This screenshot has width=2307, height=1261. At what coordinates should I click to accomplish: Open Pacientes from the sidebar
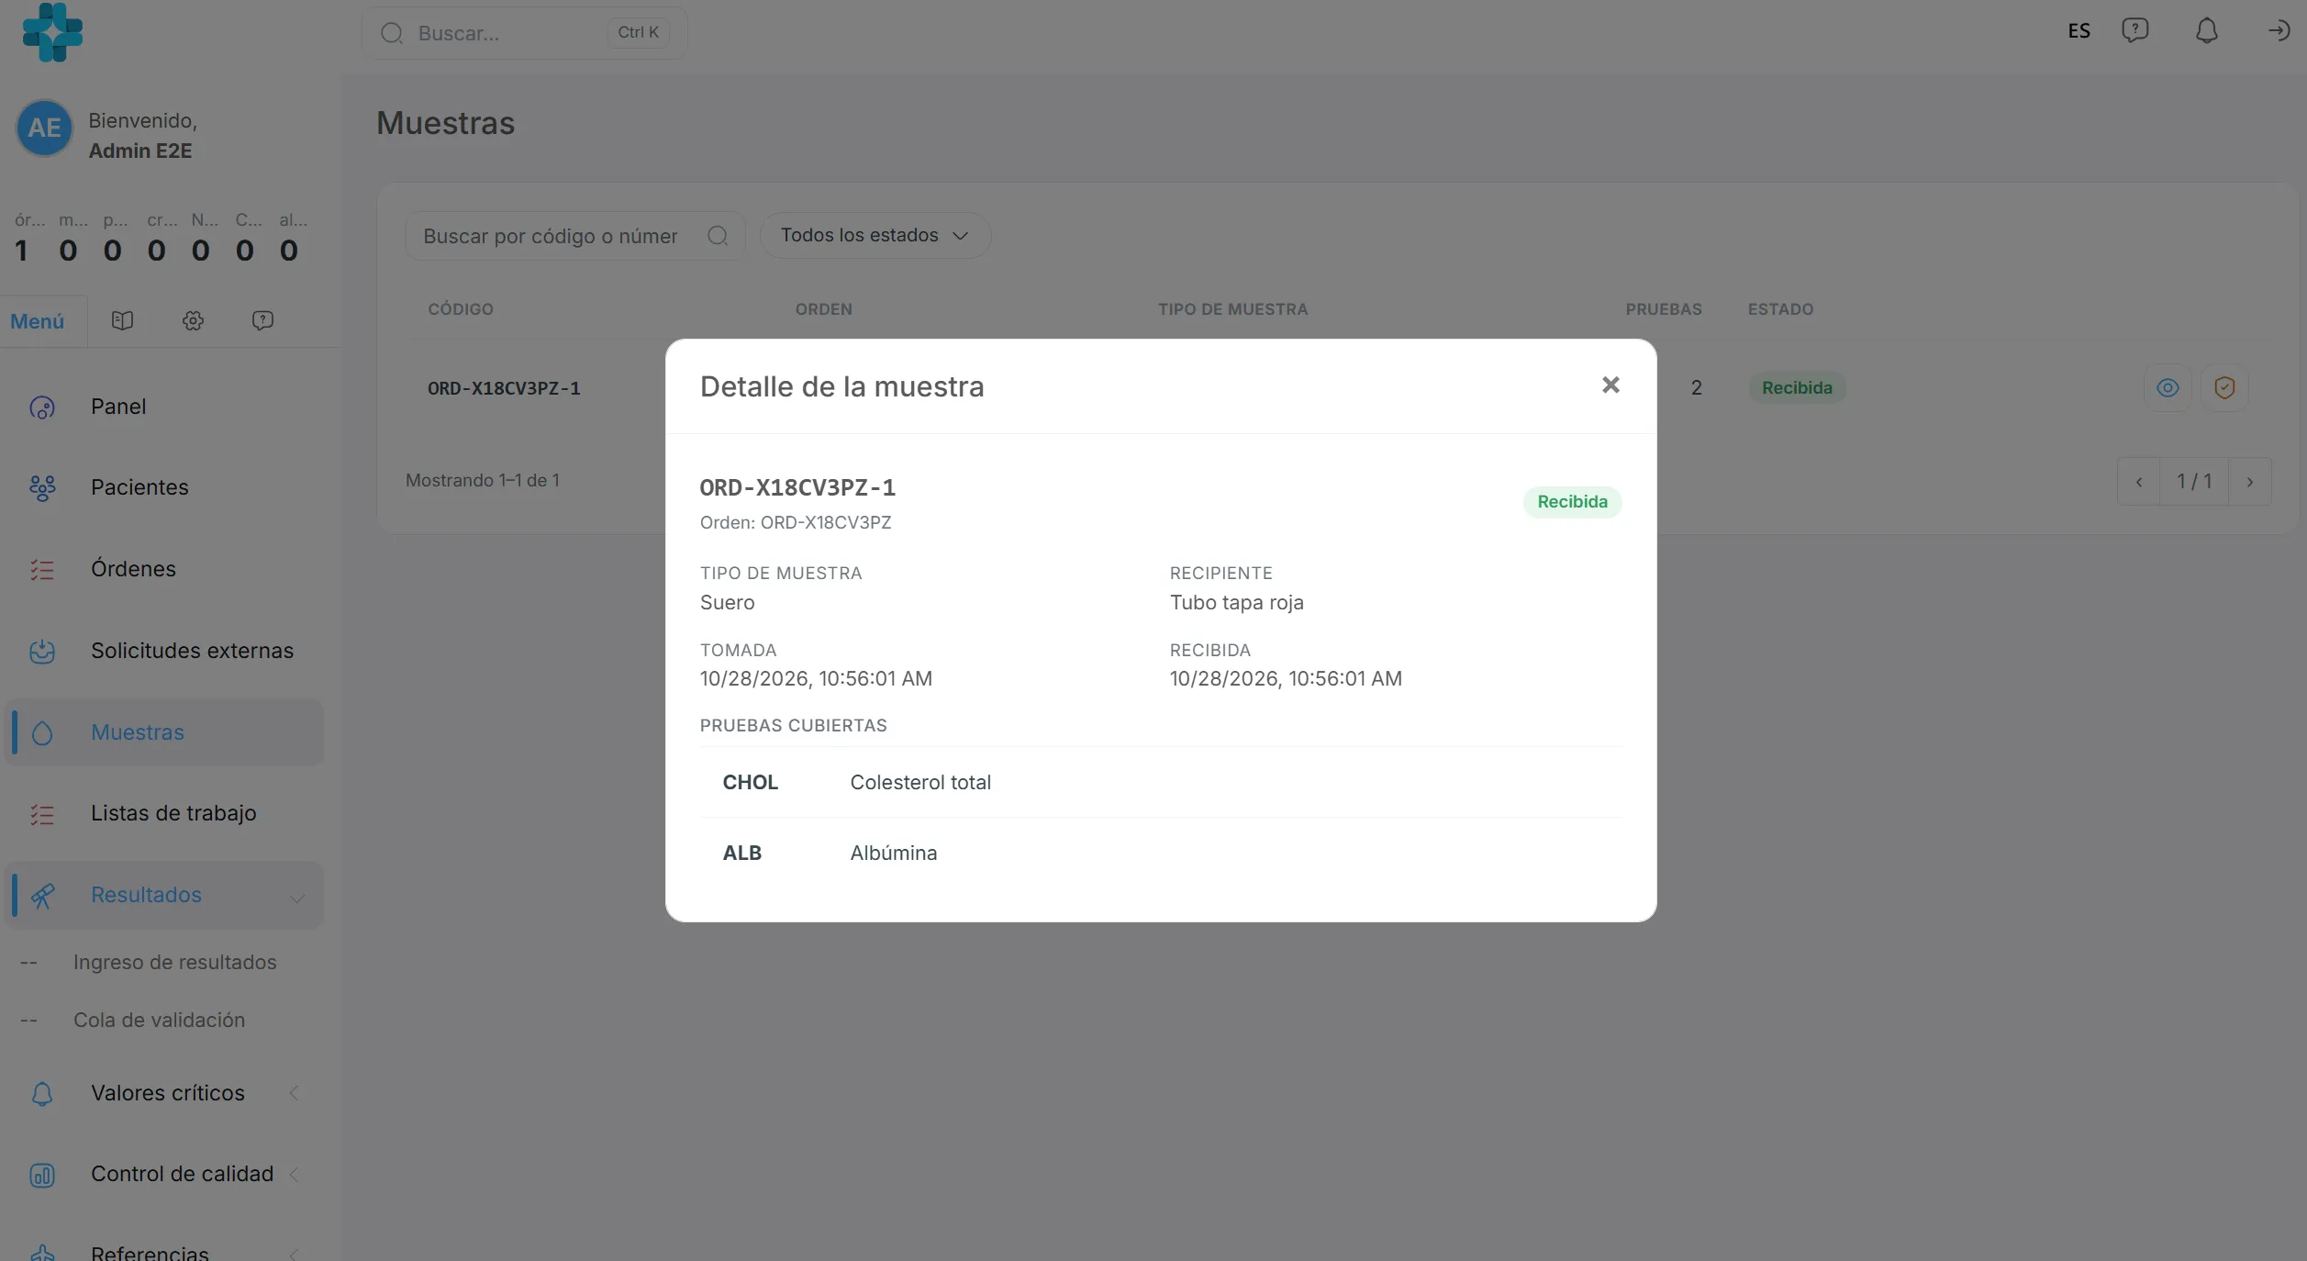click(x=164, y=487)
